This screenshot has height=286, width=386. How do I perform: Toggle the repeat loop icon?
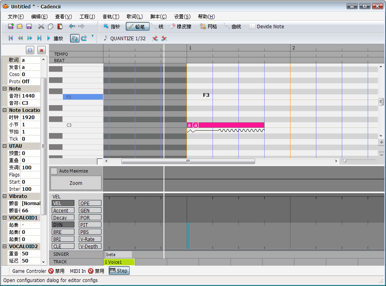84,38
